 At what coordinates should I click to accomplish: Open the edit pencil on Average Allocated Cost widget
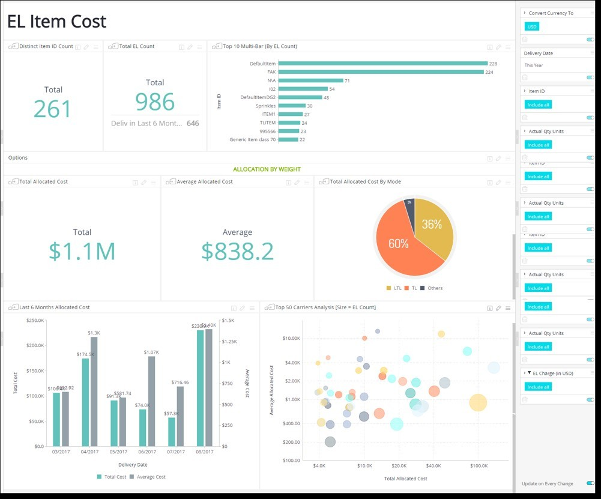point(297,182)
